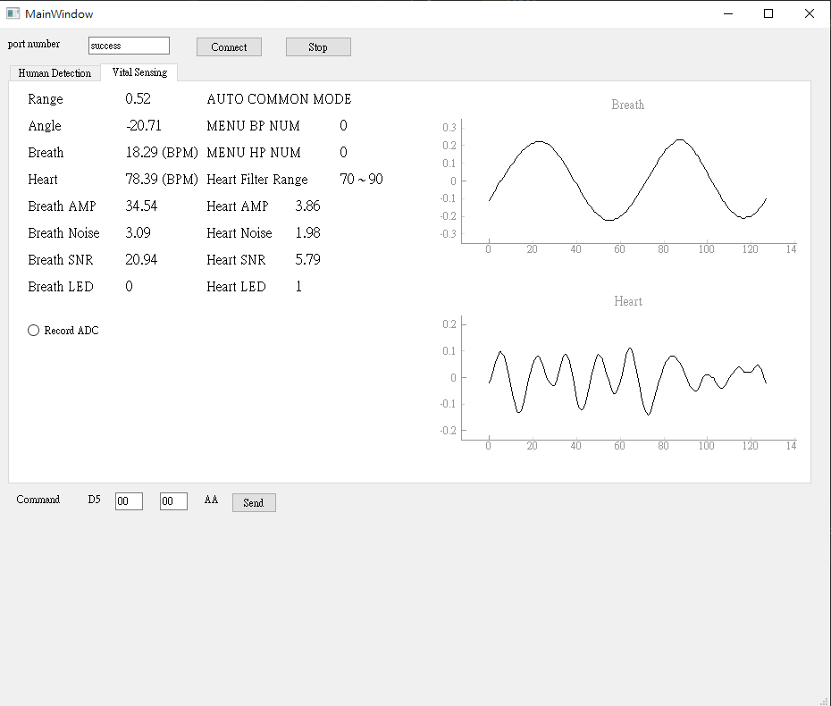Click the window resize grip corner
The height and width of the screenshot is (706, 831).
824,700
